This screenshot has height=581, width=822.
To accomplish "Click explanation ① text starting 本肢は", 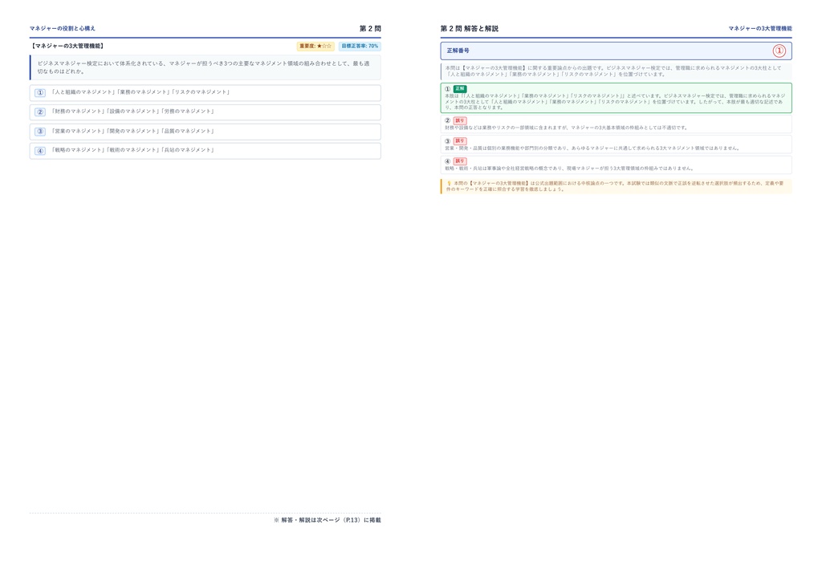I will [x=615, y=102].
